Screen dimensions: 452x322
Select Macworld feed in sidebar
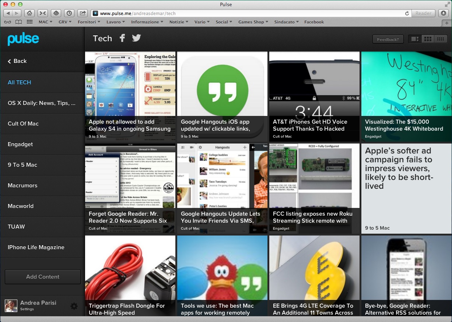(x=42, y=206)
